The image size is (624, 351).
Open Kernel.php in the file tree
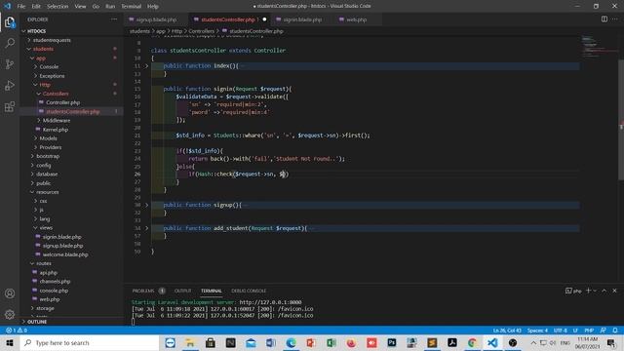tap(55, 130)
